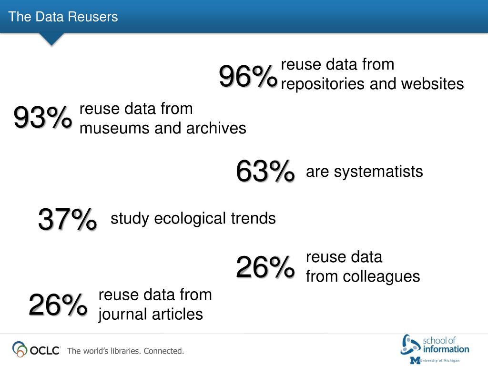Image resolution: width=488 pixels, height=366 pixels.
Task: Click the 26% figure beside journal articles
Action: [58, 305]
